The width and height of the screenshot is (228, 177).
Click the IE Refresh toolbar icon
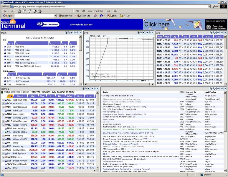pos(25,11)
